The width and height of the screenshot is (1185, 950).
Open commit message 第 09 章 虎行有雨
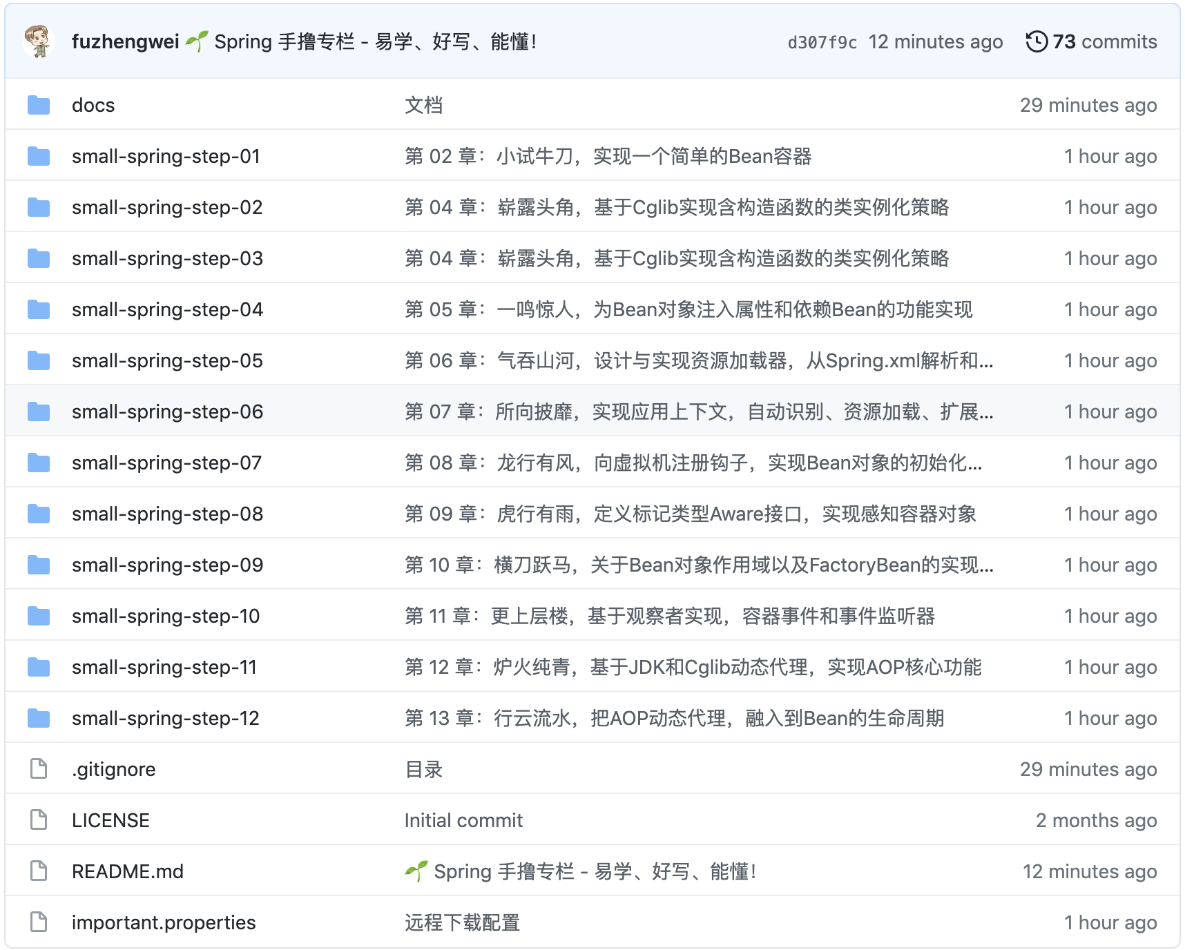pyautogui.click(x=691, y=514)
